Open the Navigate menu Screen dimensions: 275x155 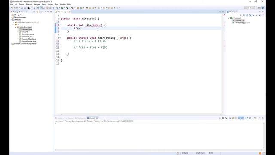point(37,4)
